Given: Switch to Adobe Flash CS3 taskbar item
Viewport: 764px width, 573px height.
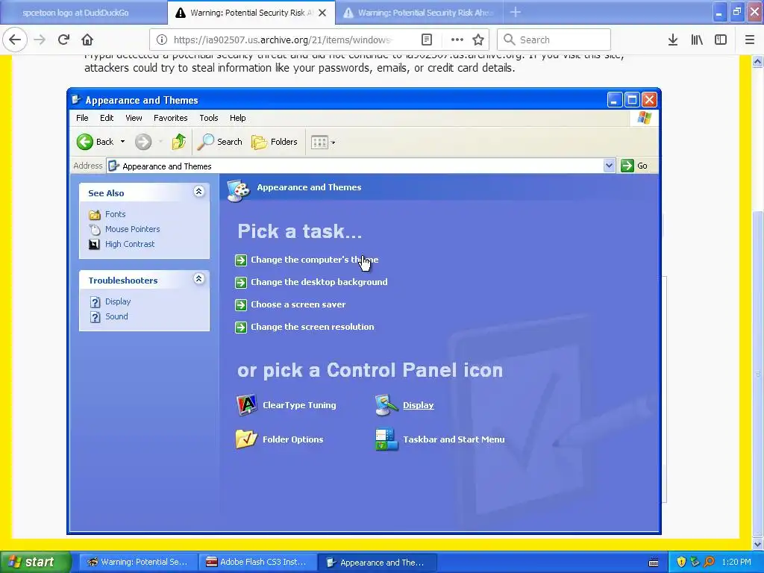Looking at the screenshot, I should tap(257, 562).
